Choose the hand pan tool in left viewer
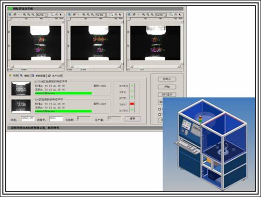 click(x=56, y=15)
